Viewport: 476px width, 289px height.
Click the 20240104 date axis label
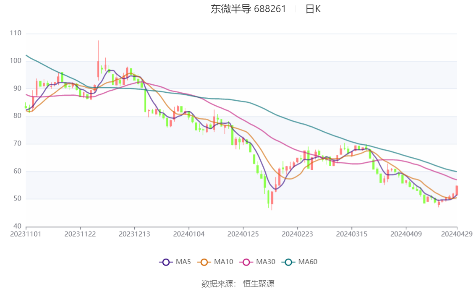point(189,234)
